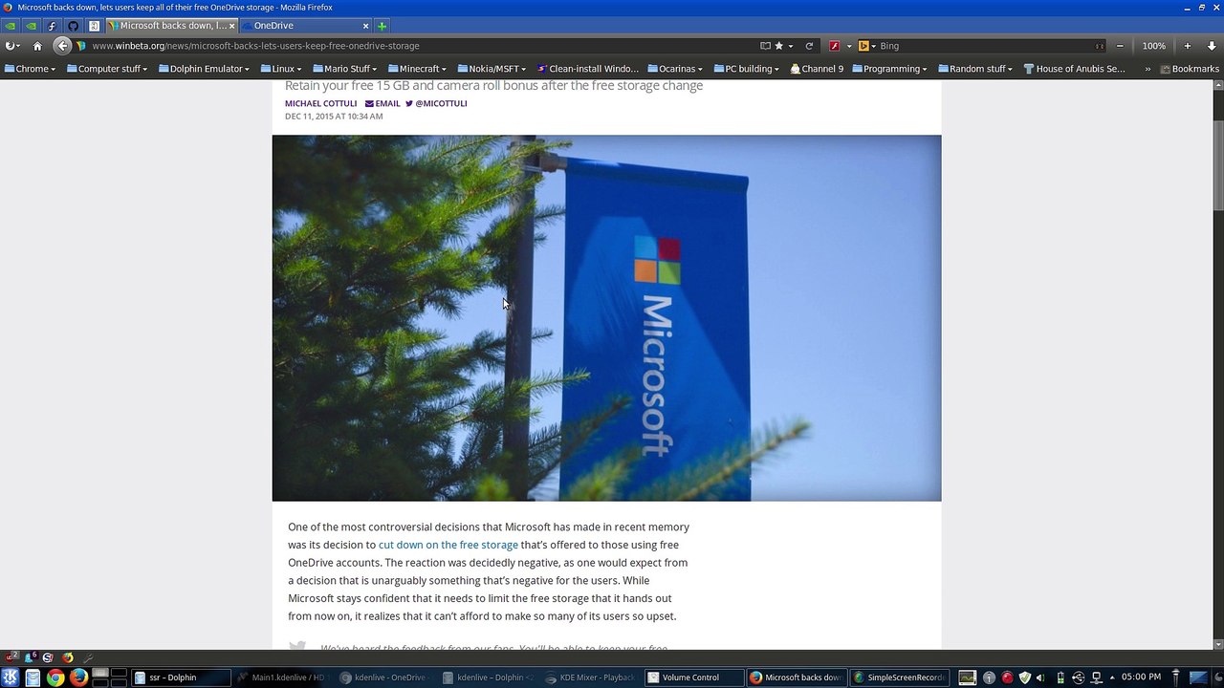The image size is (1224, 688).
Task: Open the shield tray icon
Action: 1025,677
